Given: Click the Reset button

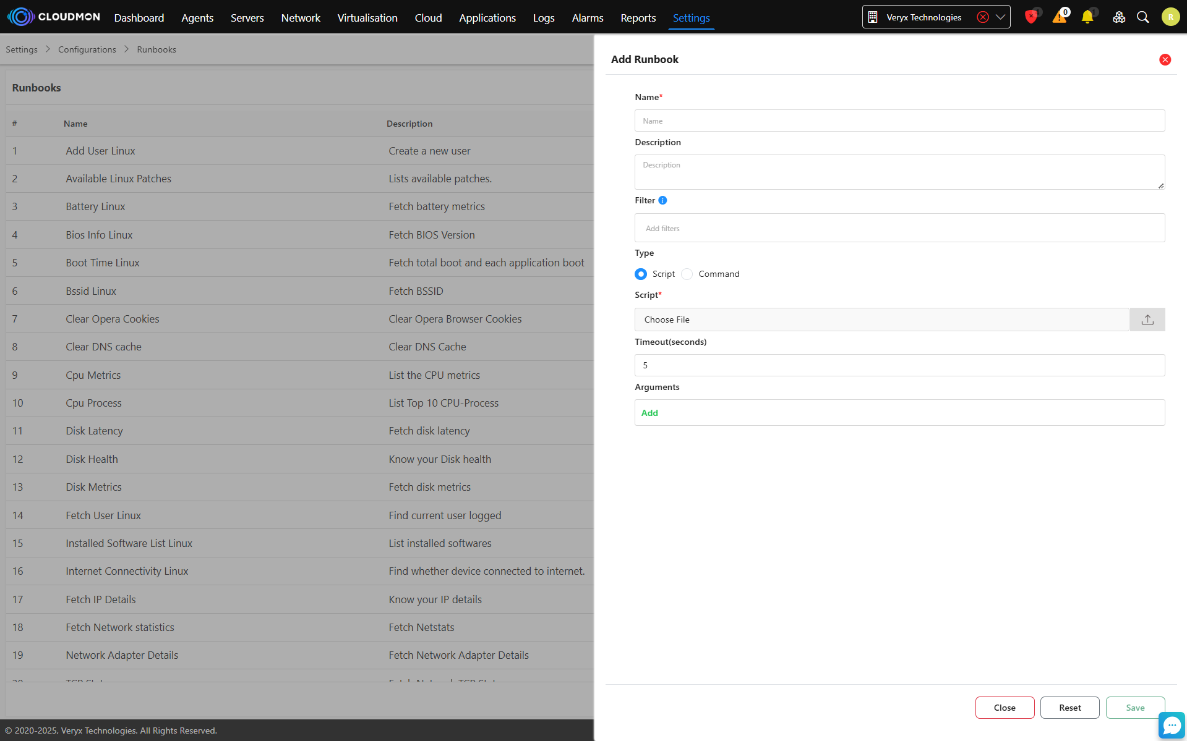Looking at the screenshot, I should [x=1069, y=708].
